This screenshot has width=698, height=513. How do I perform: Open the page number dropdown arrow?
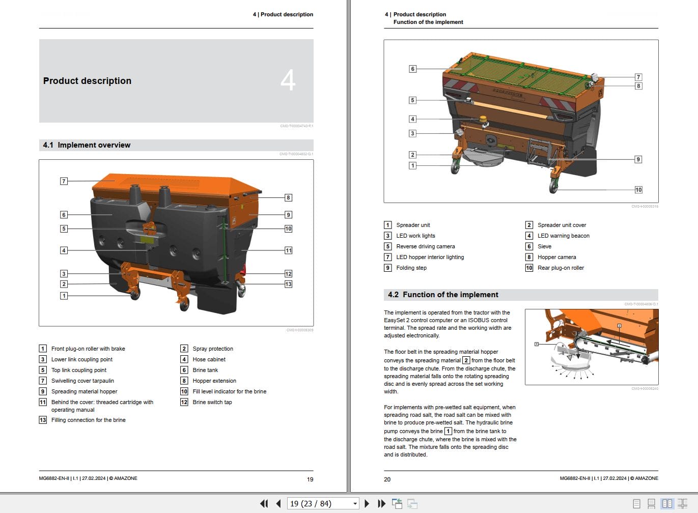[x=355, y=503]
